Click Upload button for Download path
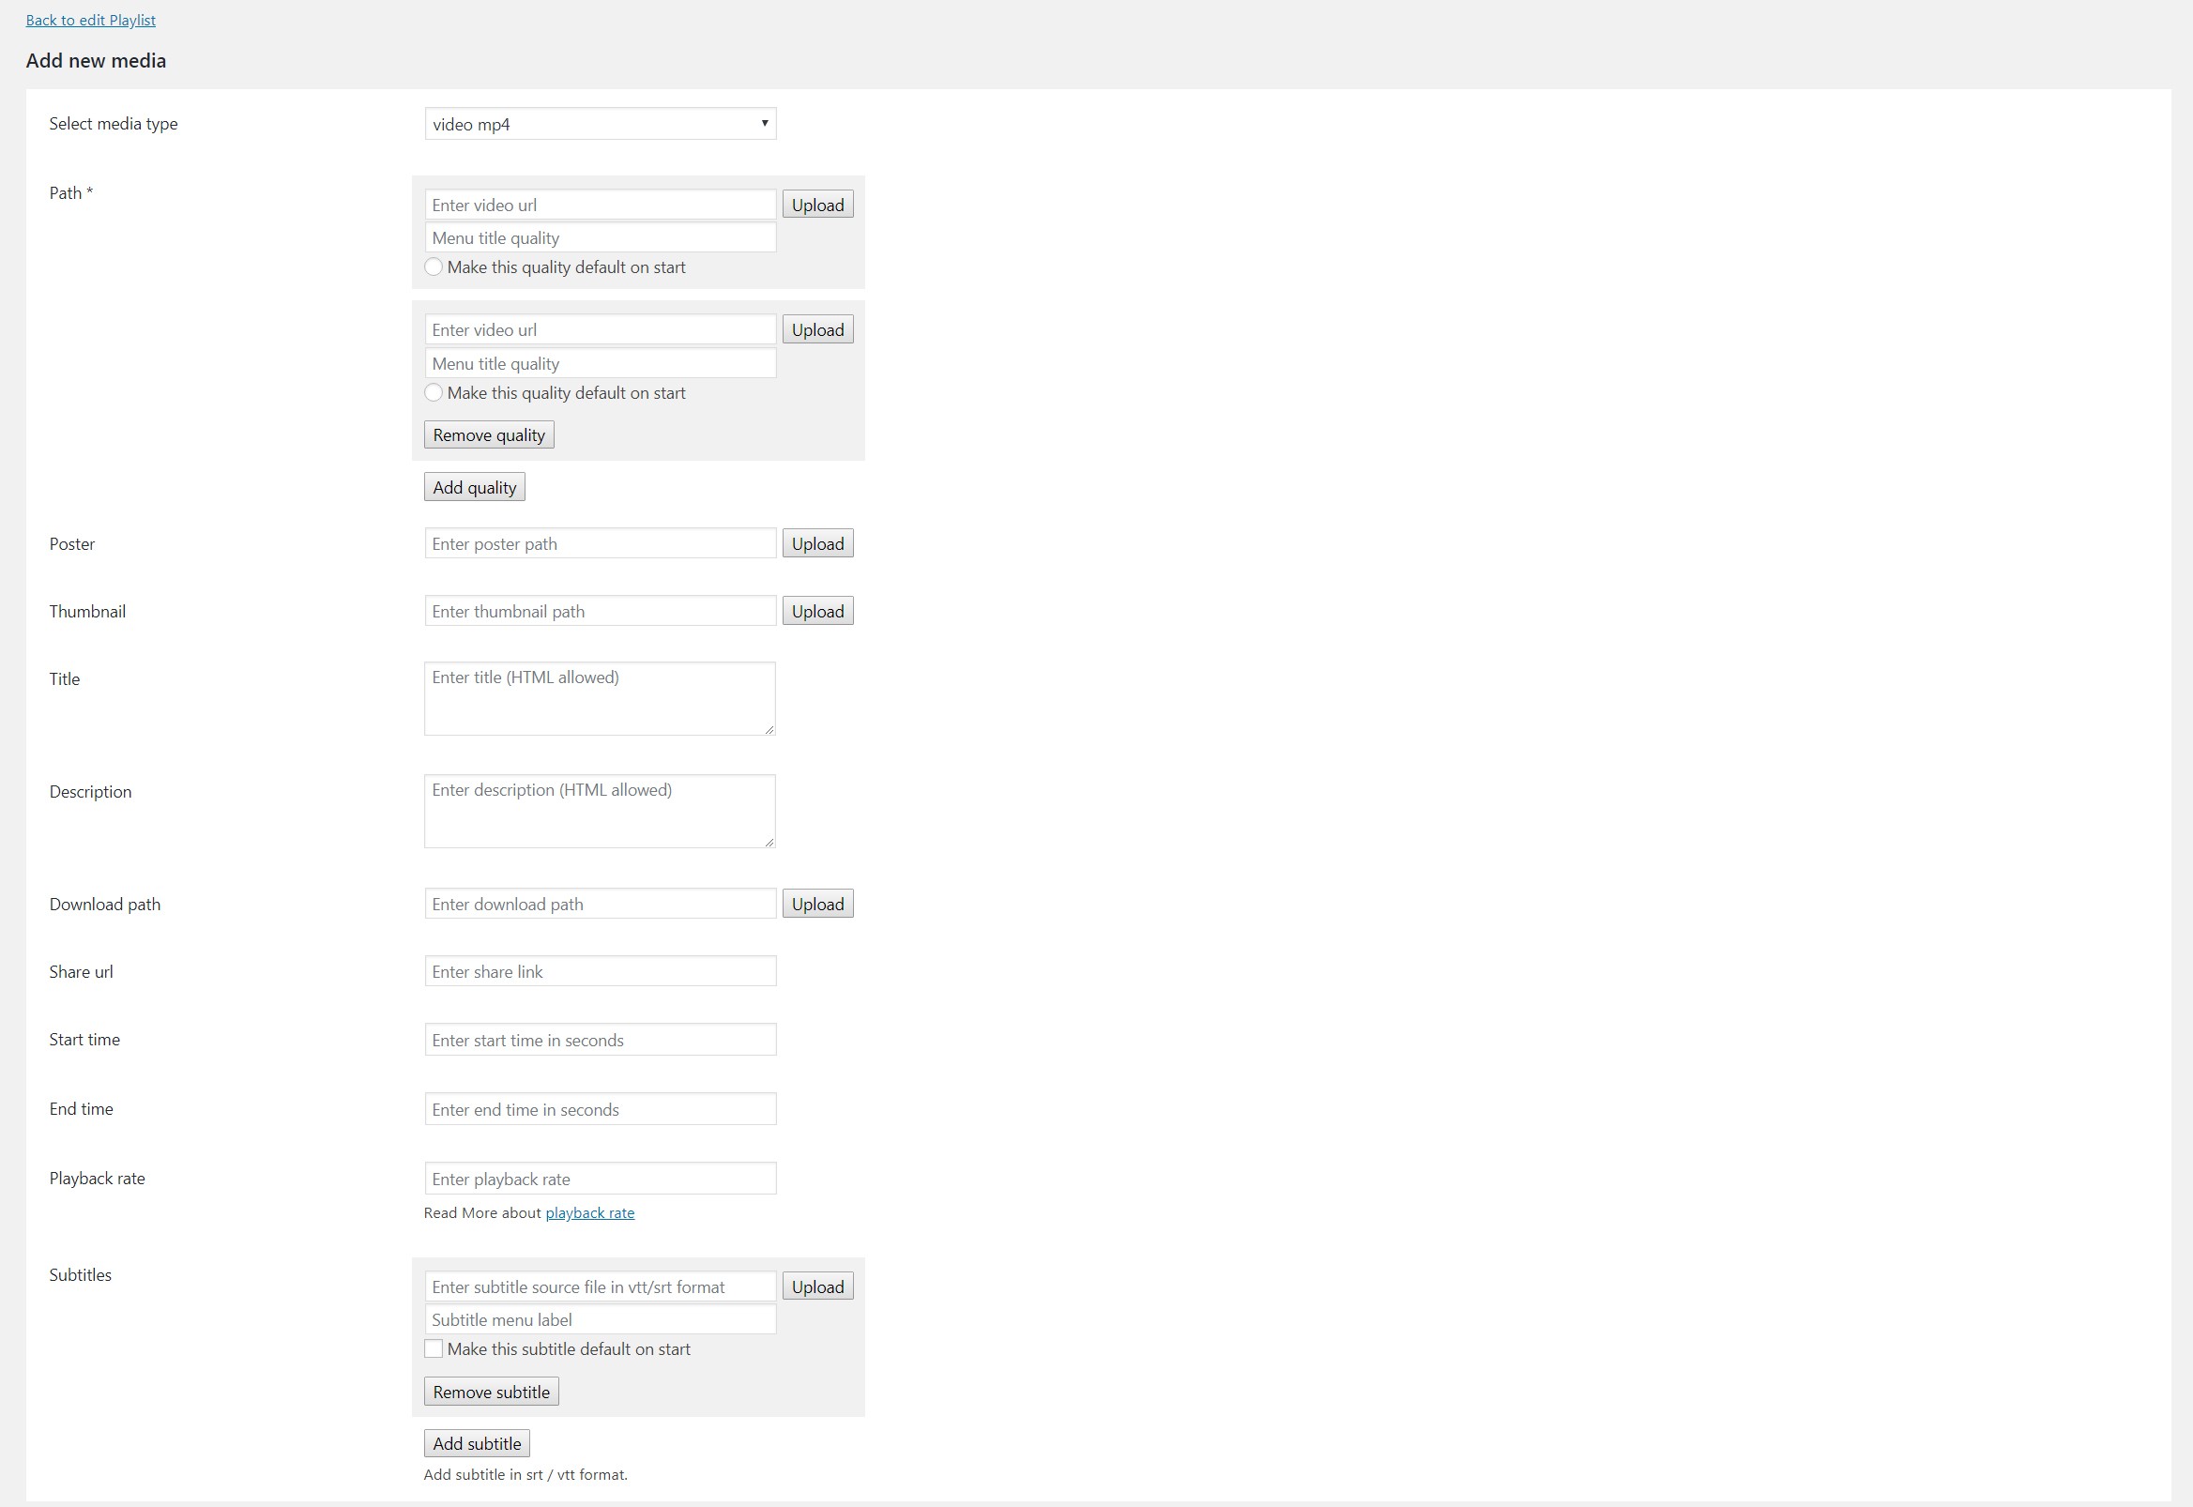 tap(817, 904)
